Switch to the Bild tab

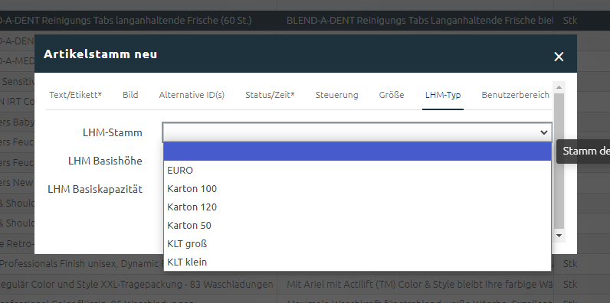[x=130, y=95]
